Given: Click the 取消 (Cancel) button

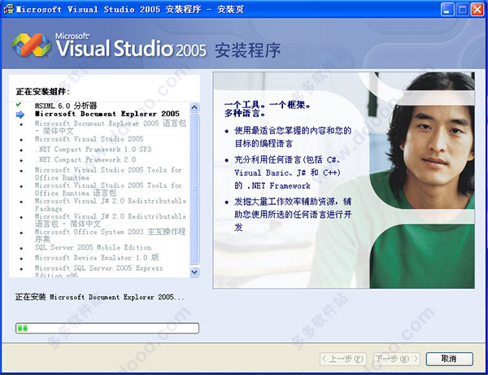Looking at the screenshot, I should tap(448, 358).
